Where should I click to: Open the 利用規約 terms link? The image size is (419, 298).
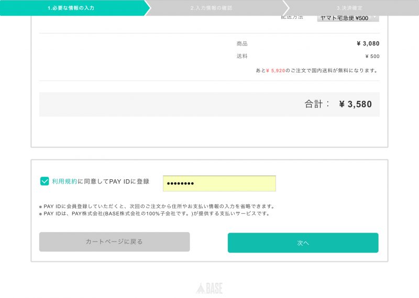(x=64, y=181)
